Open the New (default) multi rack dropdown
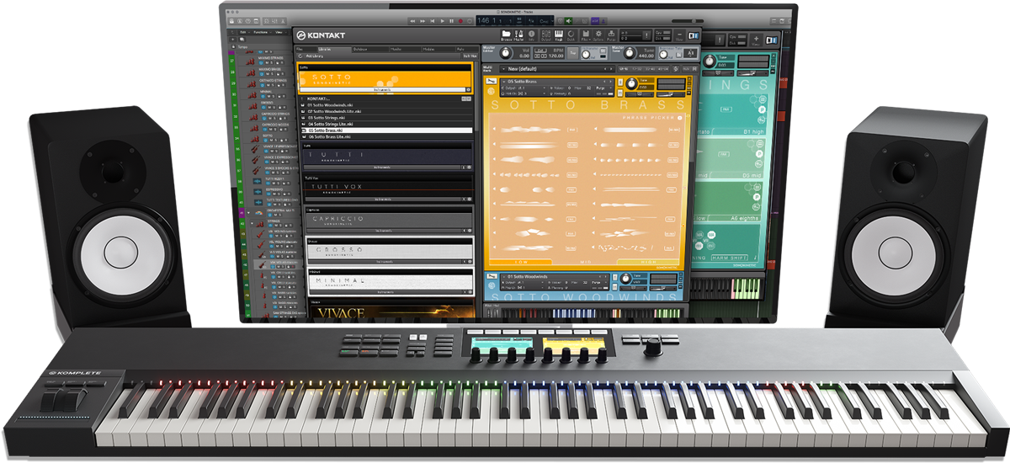1010x463 pixels. pyautogui.click(x=559, y=69)
